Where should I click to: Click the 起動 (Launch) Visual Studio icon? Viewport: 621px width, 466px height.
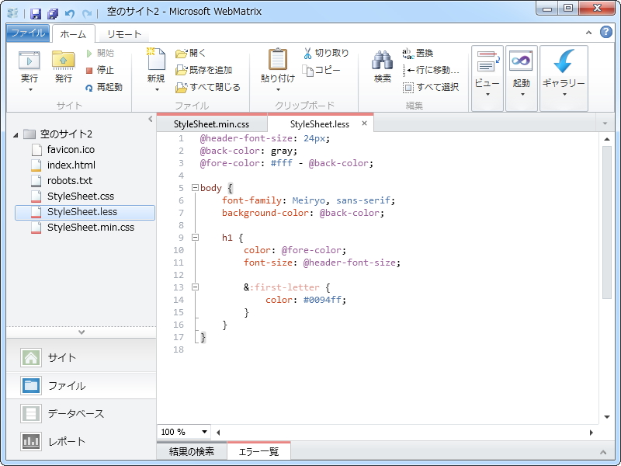pos(521,61)
